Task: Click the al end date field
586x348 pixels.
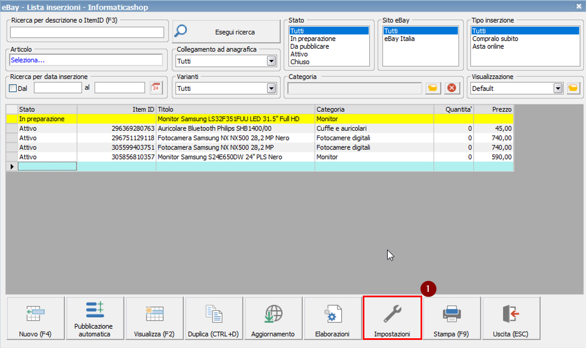Action: click(x=119, y=88)
